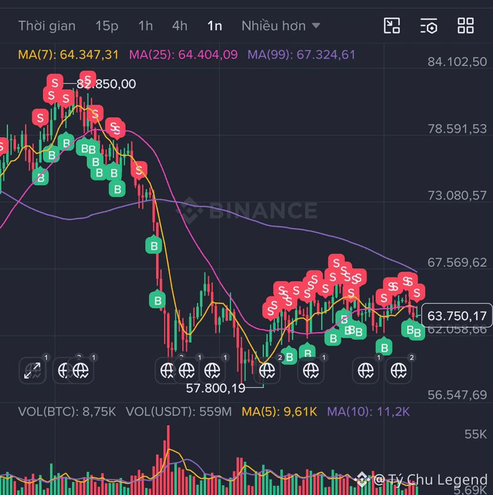Tap the expand arrows icon at chart bottom-left

point(33,370)
